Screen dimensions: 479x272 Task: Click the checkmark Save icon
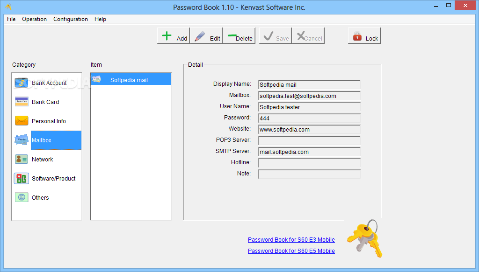pos(269,35)
